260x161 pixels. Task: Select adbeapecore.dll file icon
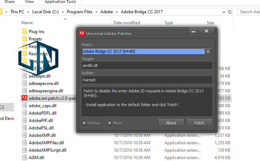click(25, 84)
